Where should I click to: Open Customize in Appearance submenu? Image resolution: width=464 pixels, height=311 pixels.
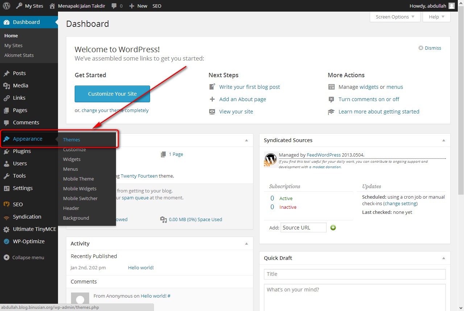[74, 149]
